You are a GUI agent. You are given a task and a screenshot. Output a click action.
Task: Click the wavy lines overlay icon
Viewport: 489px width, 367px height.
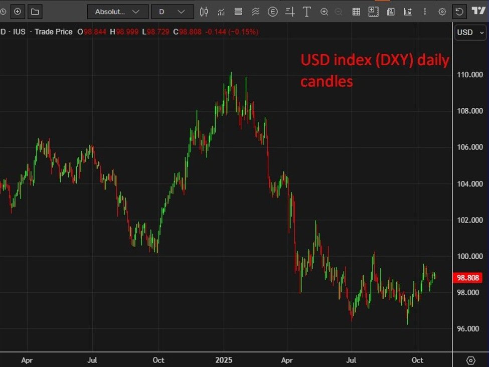[x=255, y=12]
